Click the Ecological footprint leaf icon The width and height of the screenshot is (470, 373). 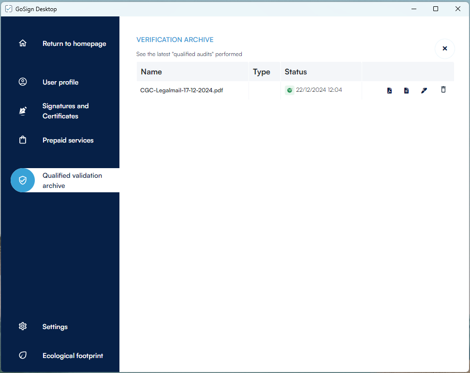click(x=23, y=356)
